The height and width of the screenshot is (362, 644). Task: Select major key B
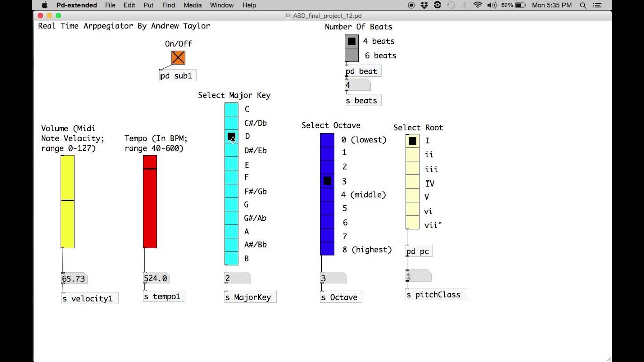tap(231, 258)
